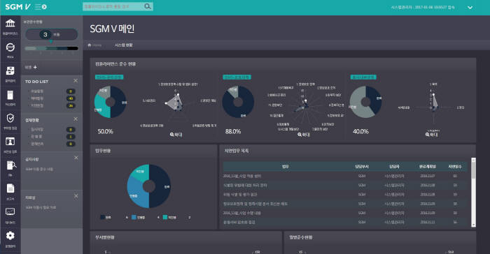Click the PDCA circular sidebar icon

click(x=10, y=47)
